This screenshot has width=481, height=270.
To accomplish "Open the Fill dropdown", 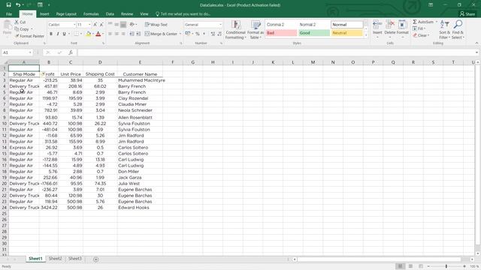I will (x=419, y=28).
